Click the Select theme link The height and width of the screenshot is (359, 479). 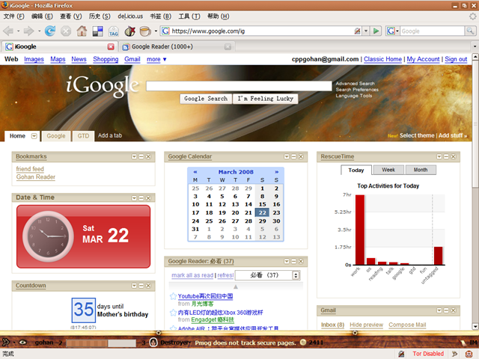tap(417, 135)
